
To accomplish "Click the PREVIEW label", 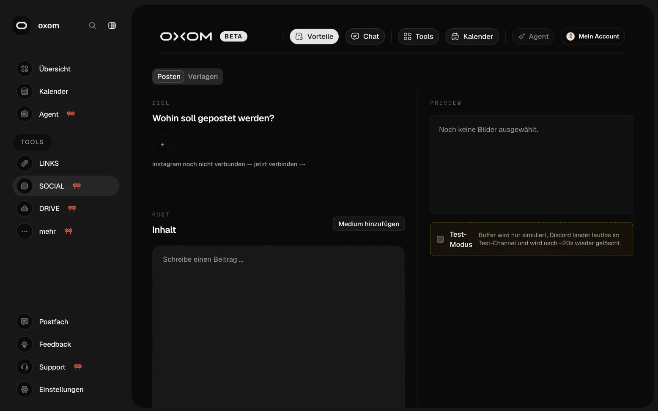I will coord(446,103).
